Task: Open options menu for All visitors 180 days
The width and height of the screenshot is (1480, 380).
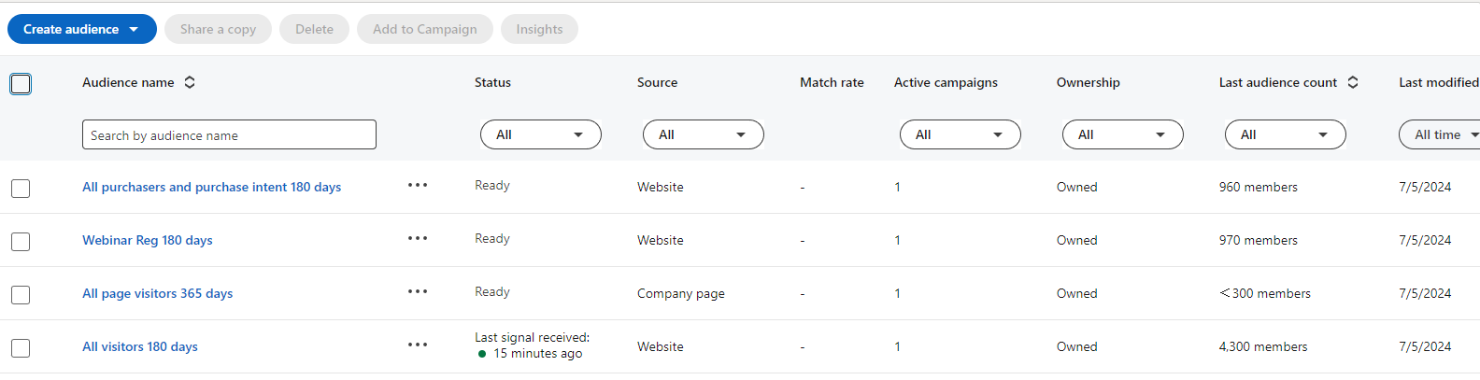Action: (418, 345)
